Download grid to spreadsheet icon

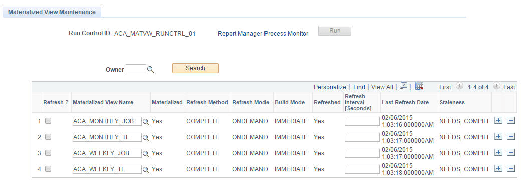[x=419, y=86]
